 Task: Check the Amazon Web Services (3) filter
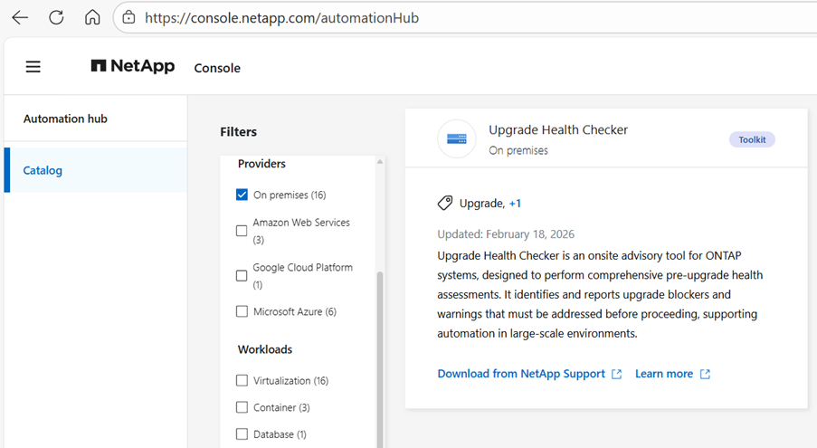(x=242, y=231)
